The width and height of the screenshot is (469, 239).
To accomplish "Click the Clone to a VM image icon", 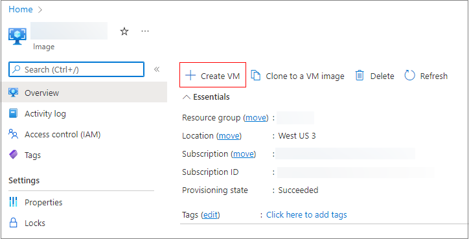I will [255, 76].
